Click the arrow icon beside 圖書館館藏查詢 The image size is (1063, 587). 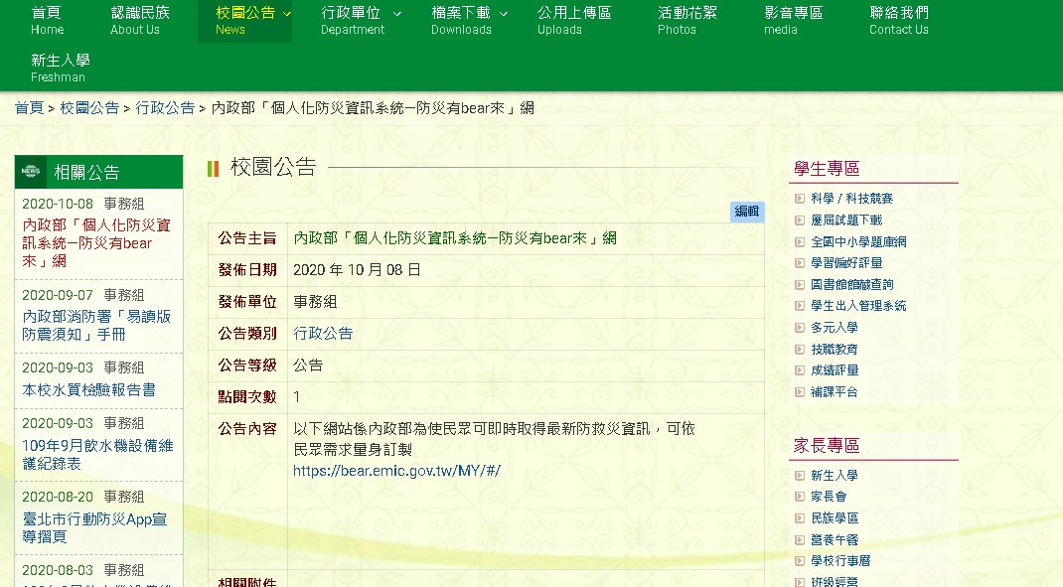(x=800, y=285)
